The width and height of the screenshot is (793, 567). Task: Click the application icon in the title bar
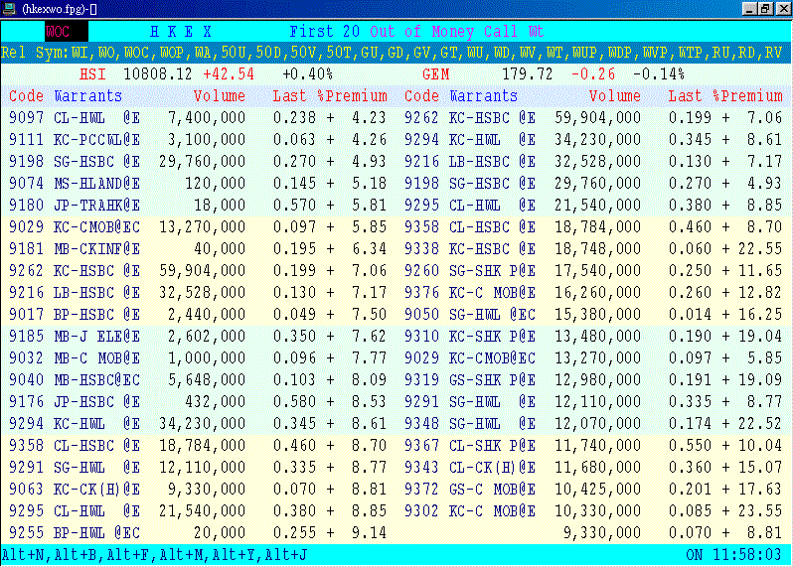click(10, 9)
